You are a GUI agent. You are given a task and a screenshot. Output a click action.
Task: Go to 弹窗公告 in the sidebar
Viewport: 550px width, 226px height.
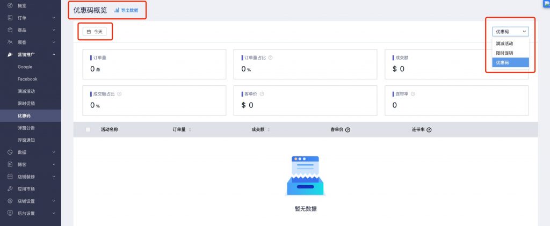point(26,128)
